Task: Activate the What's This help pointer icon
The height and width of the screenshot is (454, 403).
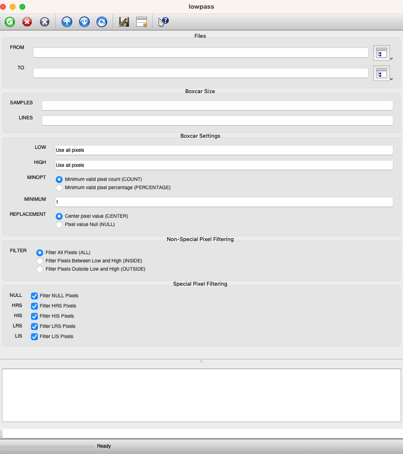Action: 163,22
